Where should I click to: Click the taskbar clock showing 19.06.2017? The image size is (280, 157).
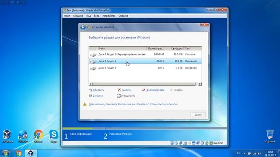point(270,154)
